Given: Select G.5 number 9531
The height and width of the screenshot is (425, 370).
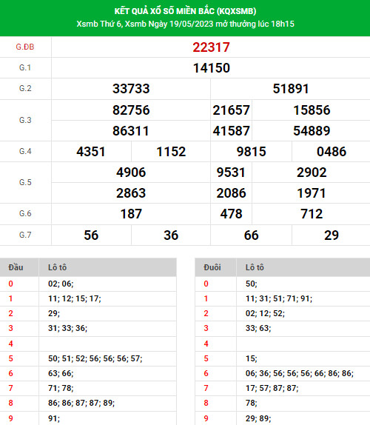Looking at the screenshot, I should [x=231, y=173].
